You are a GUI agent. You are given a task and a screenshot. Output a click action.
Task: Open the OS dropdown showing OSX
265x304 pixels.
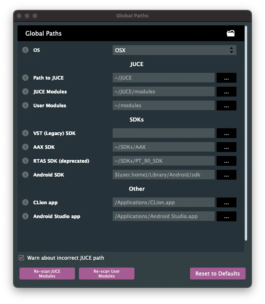point(174,50)
